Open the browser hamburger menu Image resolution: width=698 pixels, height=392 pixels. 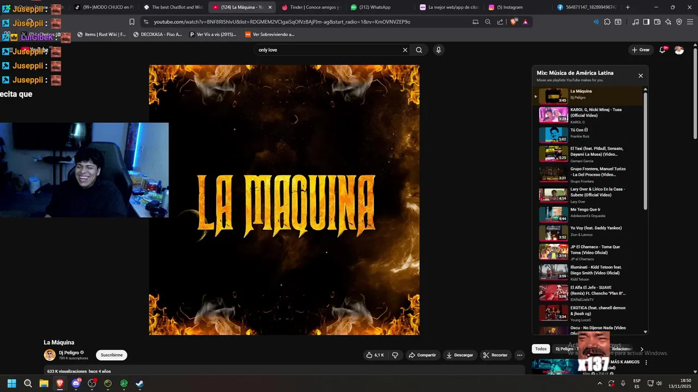coord(690,22)
